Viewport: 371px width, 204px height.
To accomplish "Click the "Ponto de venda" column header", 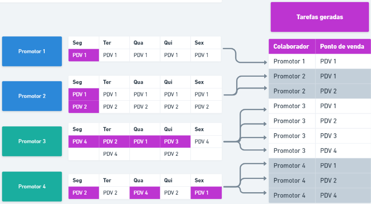I will point(342,47).
